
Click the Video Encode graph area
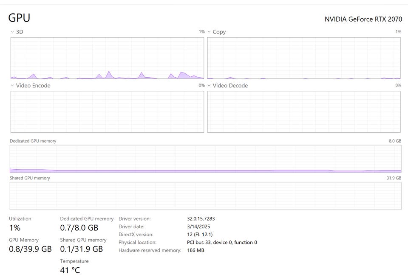107,112
